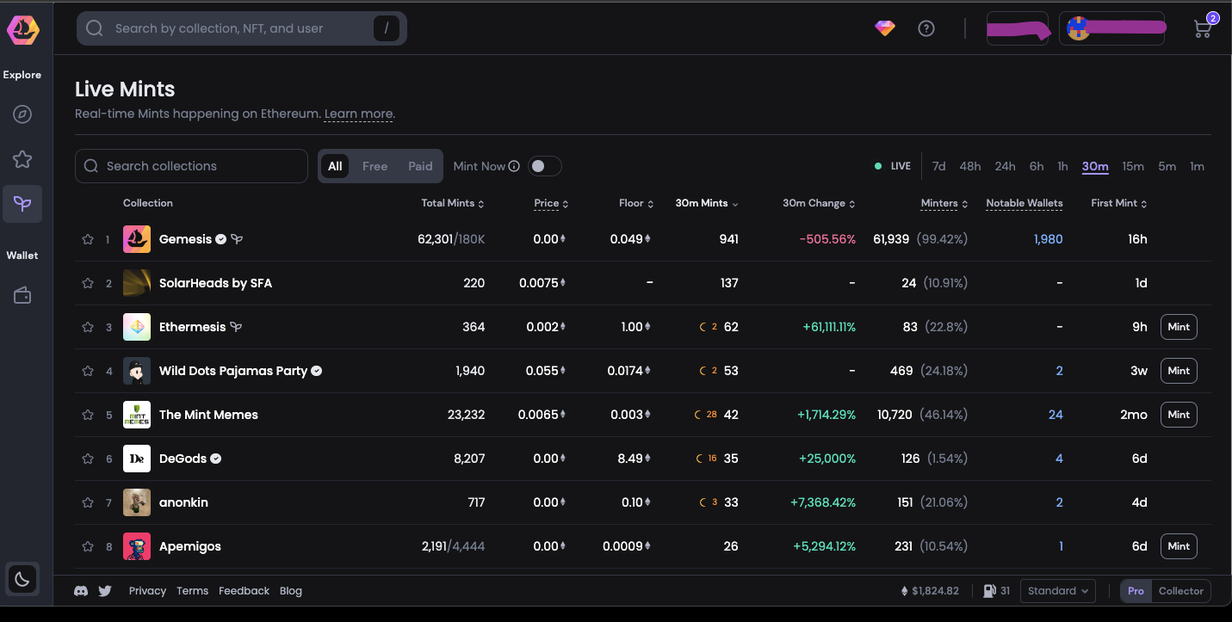
Task: Favorite Gemesis with its star icon
Action: click(87, 239)
